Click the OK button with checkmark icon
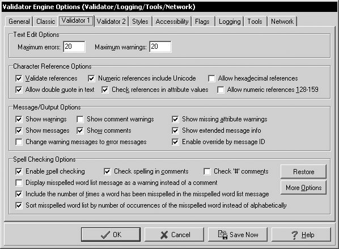Image resolution: width=339 pixels, height=249 pixels. point(111,234)
